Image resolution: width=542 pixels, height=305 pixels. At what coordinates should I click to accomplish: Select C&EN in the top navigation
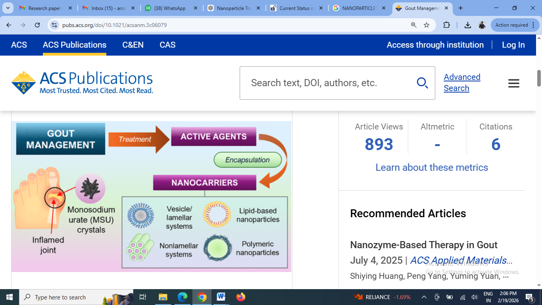click(133, 45)
